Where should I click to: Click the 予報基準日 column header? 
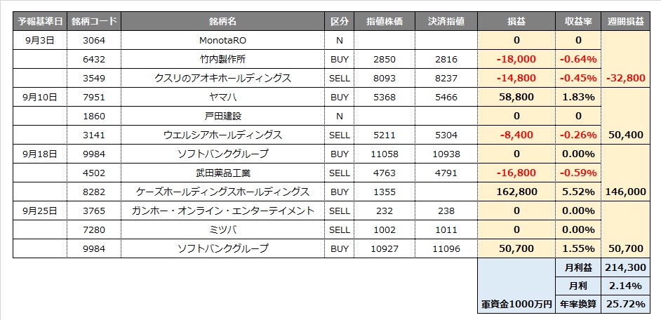[x=39, y=22]
